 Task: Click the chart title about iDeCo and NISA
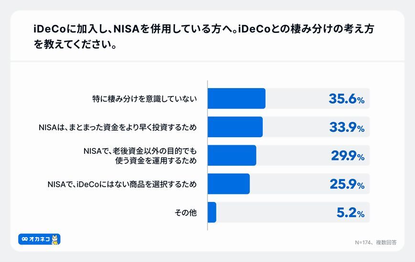click(x=203, y=36)
